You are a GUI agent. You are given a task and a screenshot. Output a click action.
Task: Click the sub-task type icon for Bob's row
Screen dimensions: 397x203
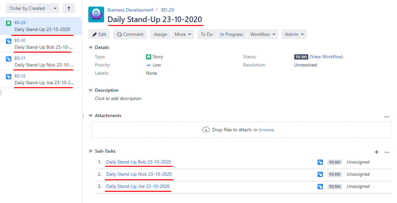coord(320,162)
